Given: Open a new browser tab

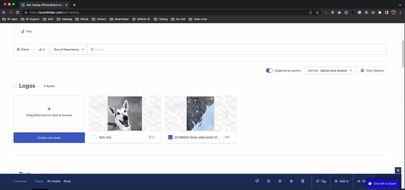Looking at the screenshot, I should 74,5.
